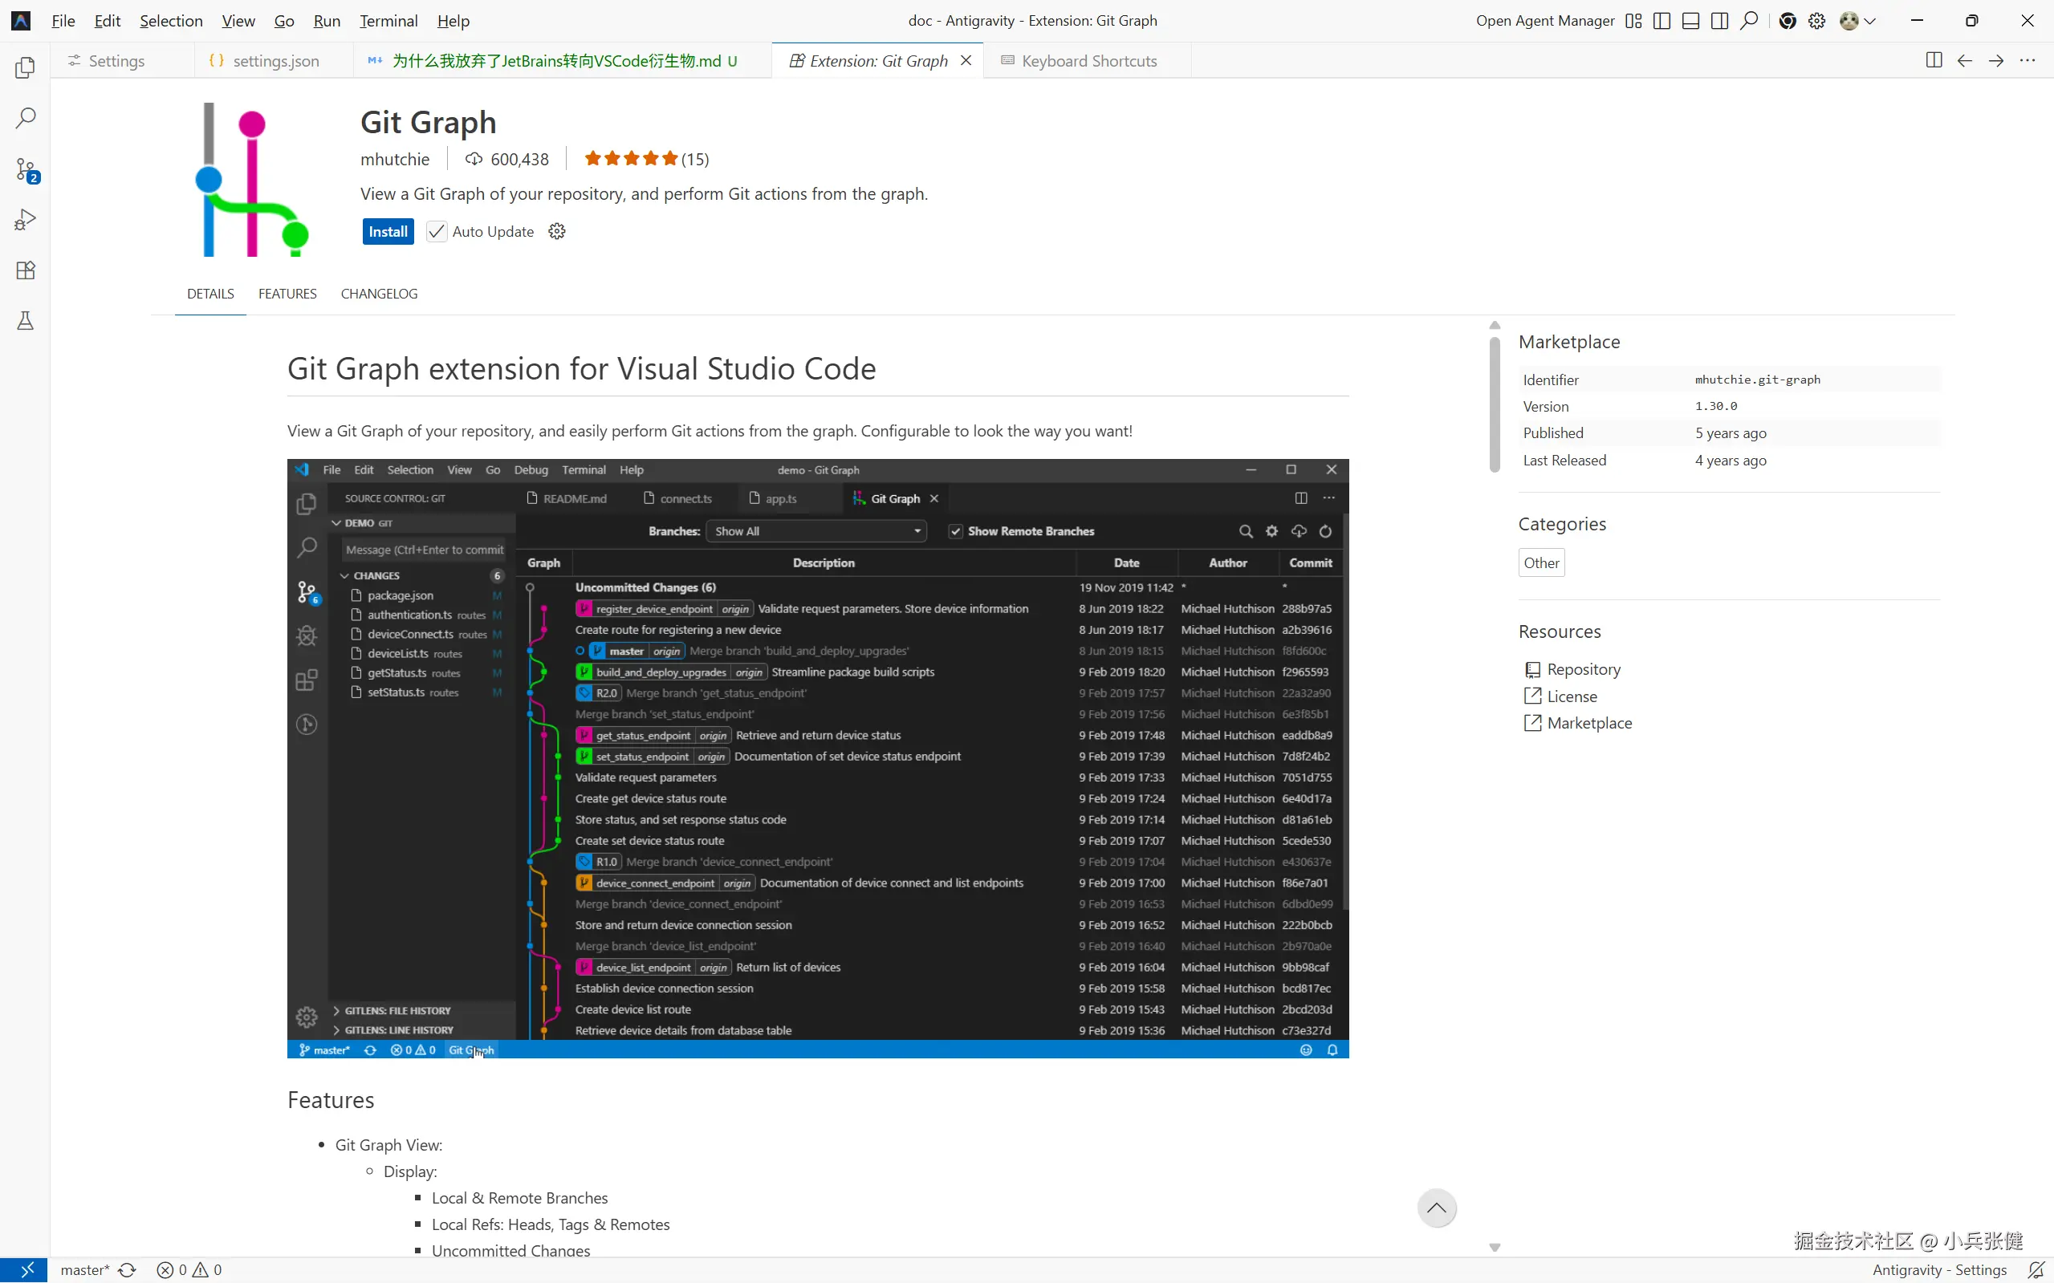Open the Terminal menu

point(388,21)
